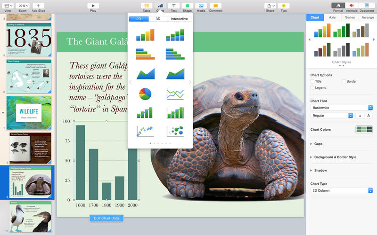The height and width of the screenshot is (235, 377).
Task: Select the island map slide thumbnail
Action: (x=29, y=76)
